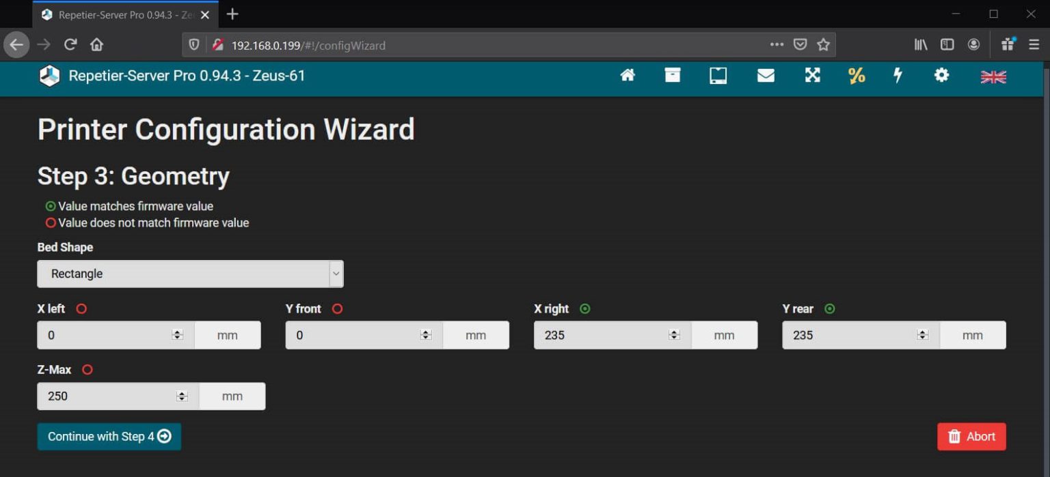Click the firmware mismatch indicator next to X left
1050x477 pixels.
pyautogui.click(x=81, y=308)
